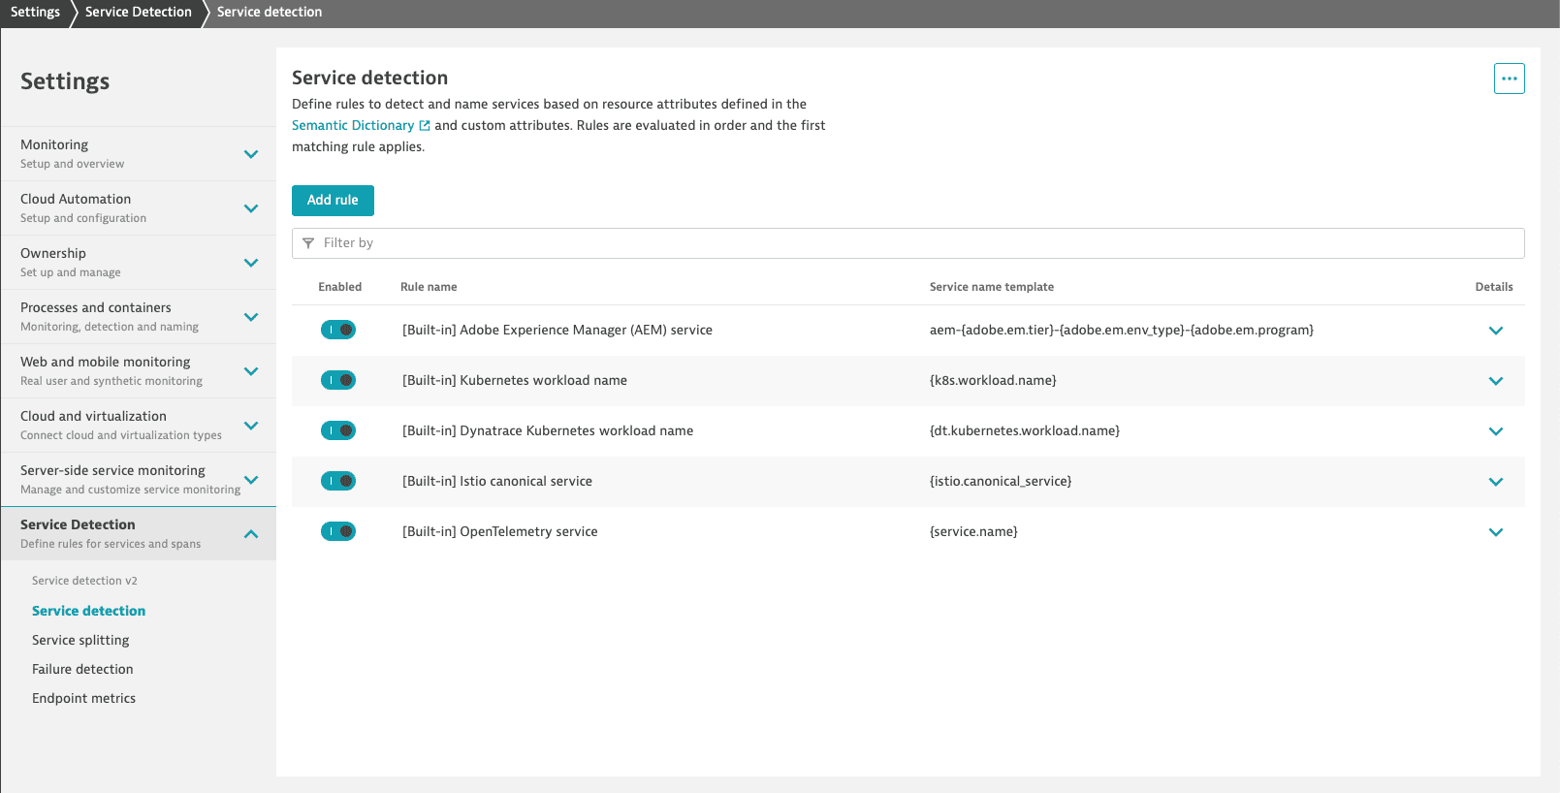Viewport: 1560px width, 793px height.
Task: Click external link icon beside Semantic Dictionary
Action: [x=425, y=126]
